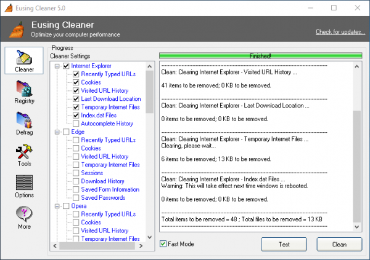Check the Edge group checkbox
The image size is (370, 260).
[66, 132]
